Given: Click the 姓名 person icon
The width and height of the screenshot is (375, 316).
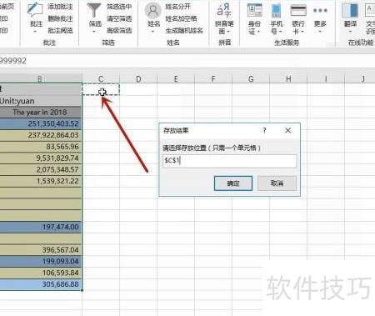Looking at the screenshot, I should (x=153, y=11).
